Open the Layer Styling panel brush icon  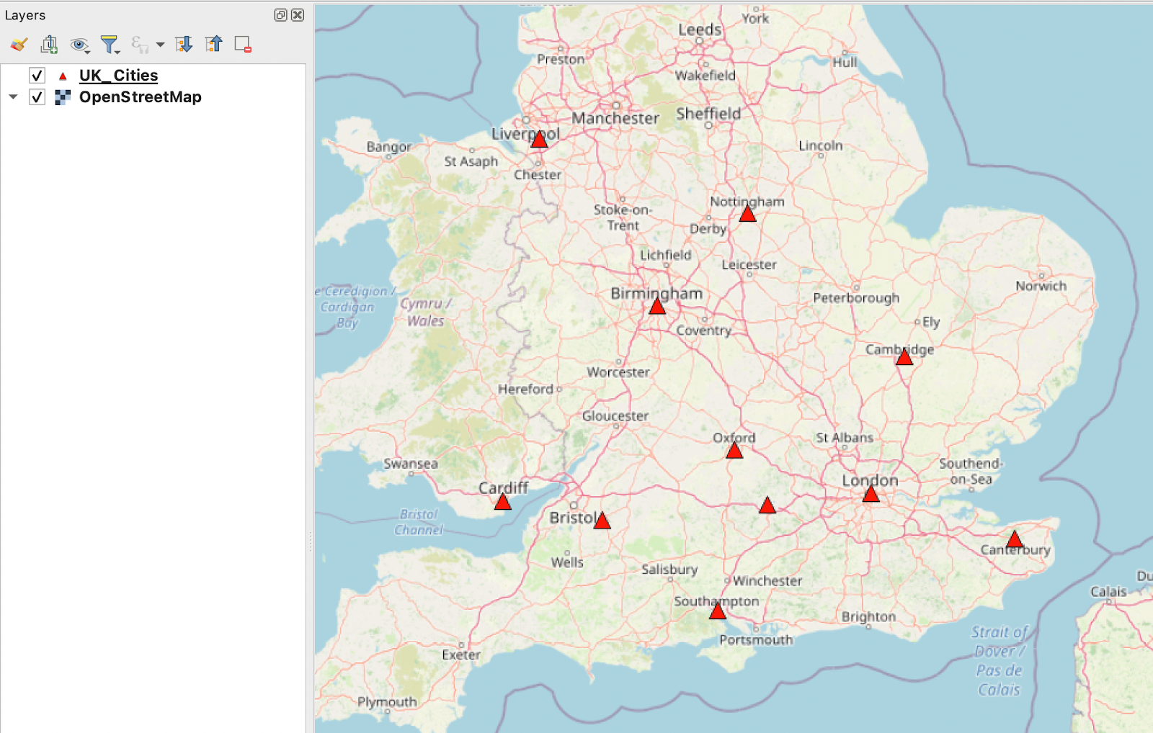point(19,45)
